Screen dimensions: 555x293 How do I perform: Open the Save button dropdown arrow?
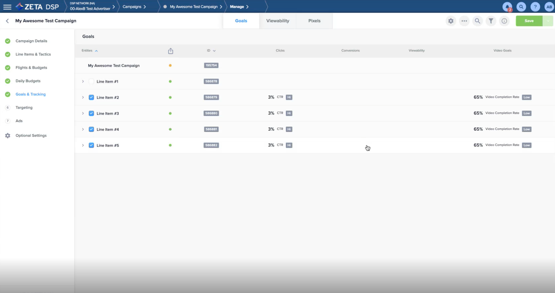548,21
